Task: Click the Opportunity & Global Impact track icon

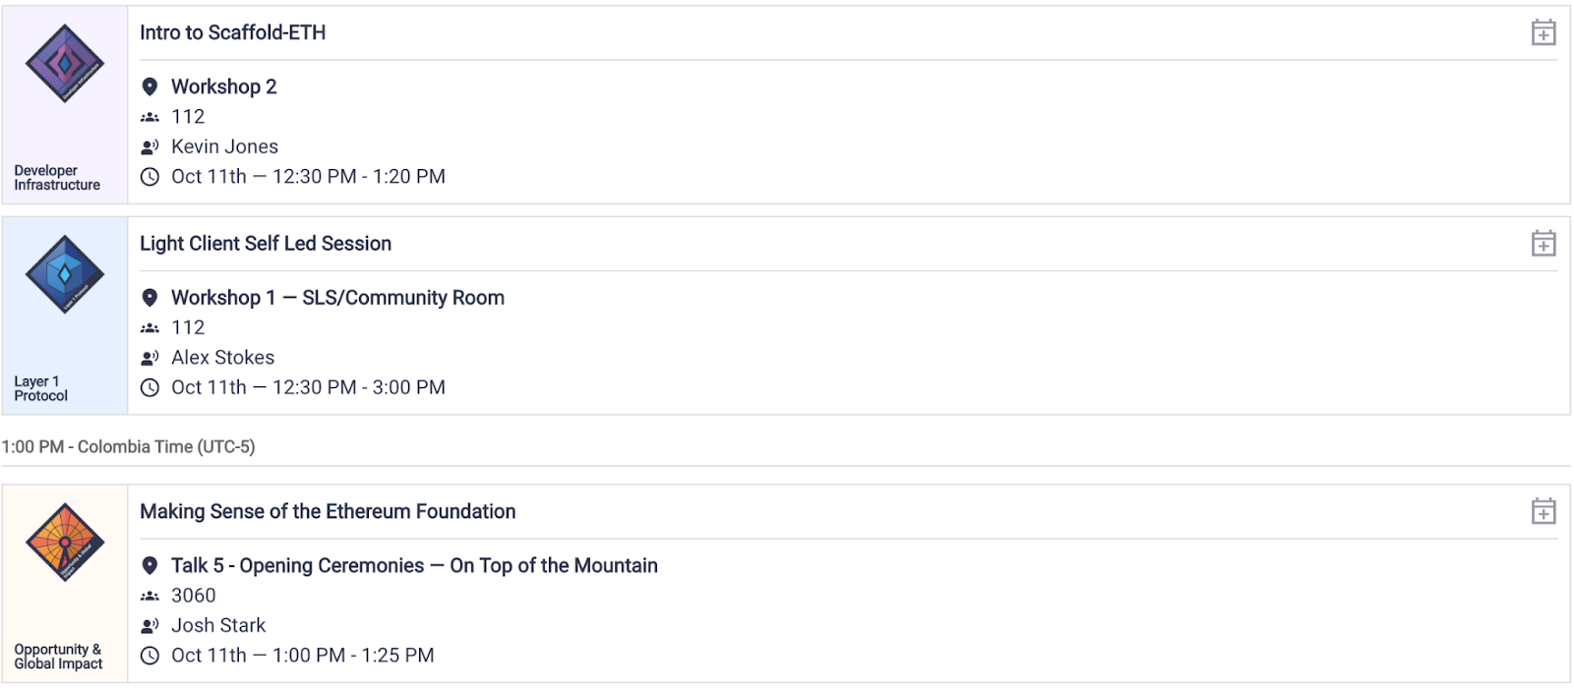Action: pyautogui.click(x=65, y=543)
